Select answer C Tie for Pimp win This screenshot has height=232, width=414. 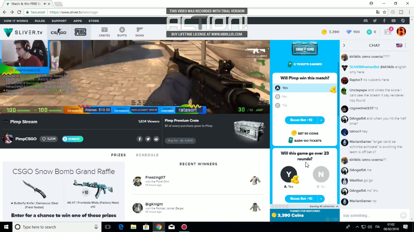[305, 105]
